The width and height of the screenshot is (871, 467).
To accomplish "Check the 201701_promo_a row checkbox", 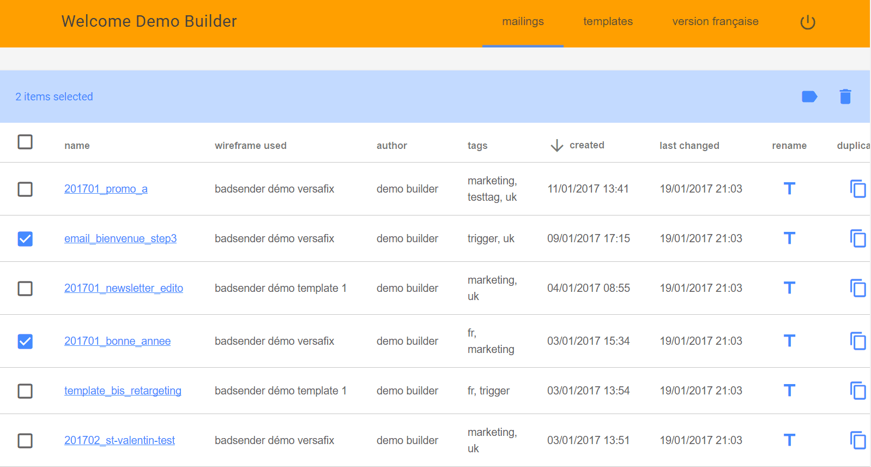I will tap(25, 189).
